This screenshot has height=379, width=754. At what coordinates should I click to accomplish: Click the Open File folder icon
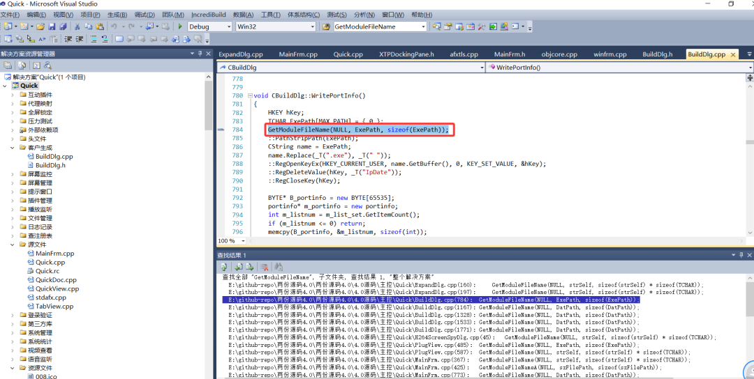(40, 26)
